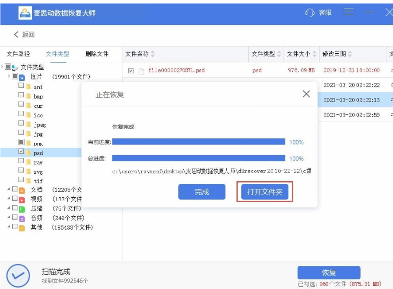This screenshot has width=393, height=289.
Task: Click the 文件类型 root drive icon
Action: tap(15, 68)
